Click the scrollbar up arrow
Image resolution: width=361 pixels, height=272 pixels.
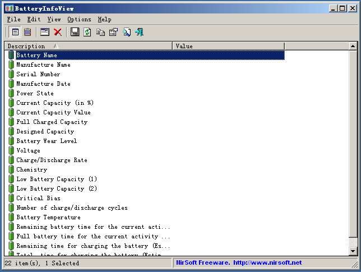[353, 46]
